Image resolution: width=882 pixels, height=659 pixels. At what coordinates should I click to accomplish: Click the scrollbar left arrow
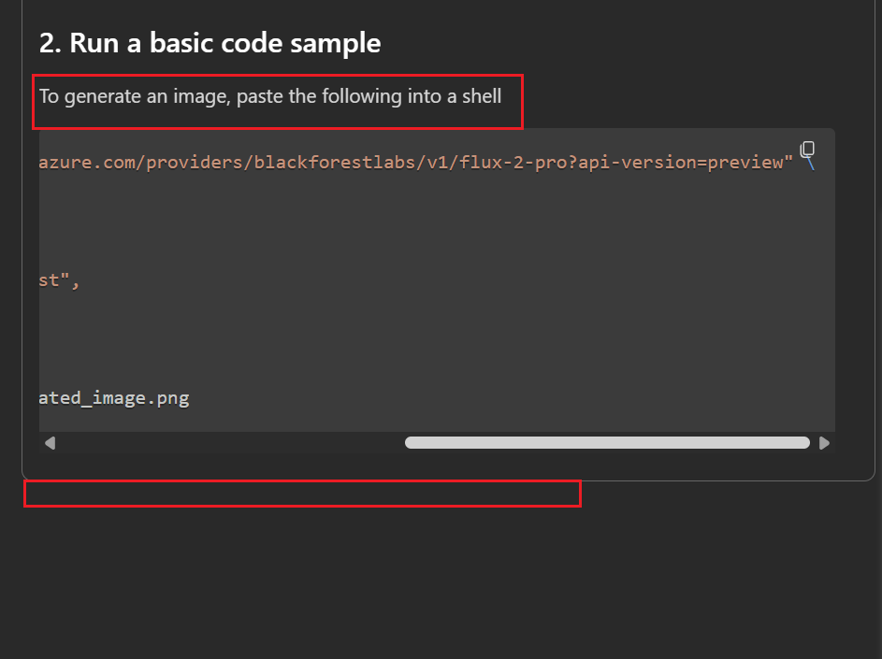(50, 443)
